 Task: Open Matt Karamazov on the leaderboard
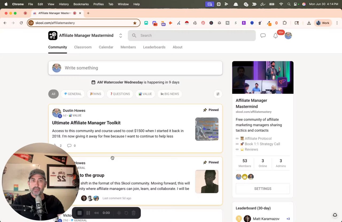(x=266, y=219)
